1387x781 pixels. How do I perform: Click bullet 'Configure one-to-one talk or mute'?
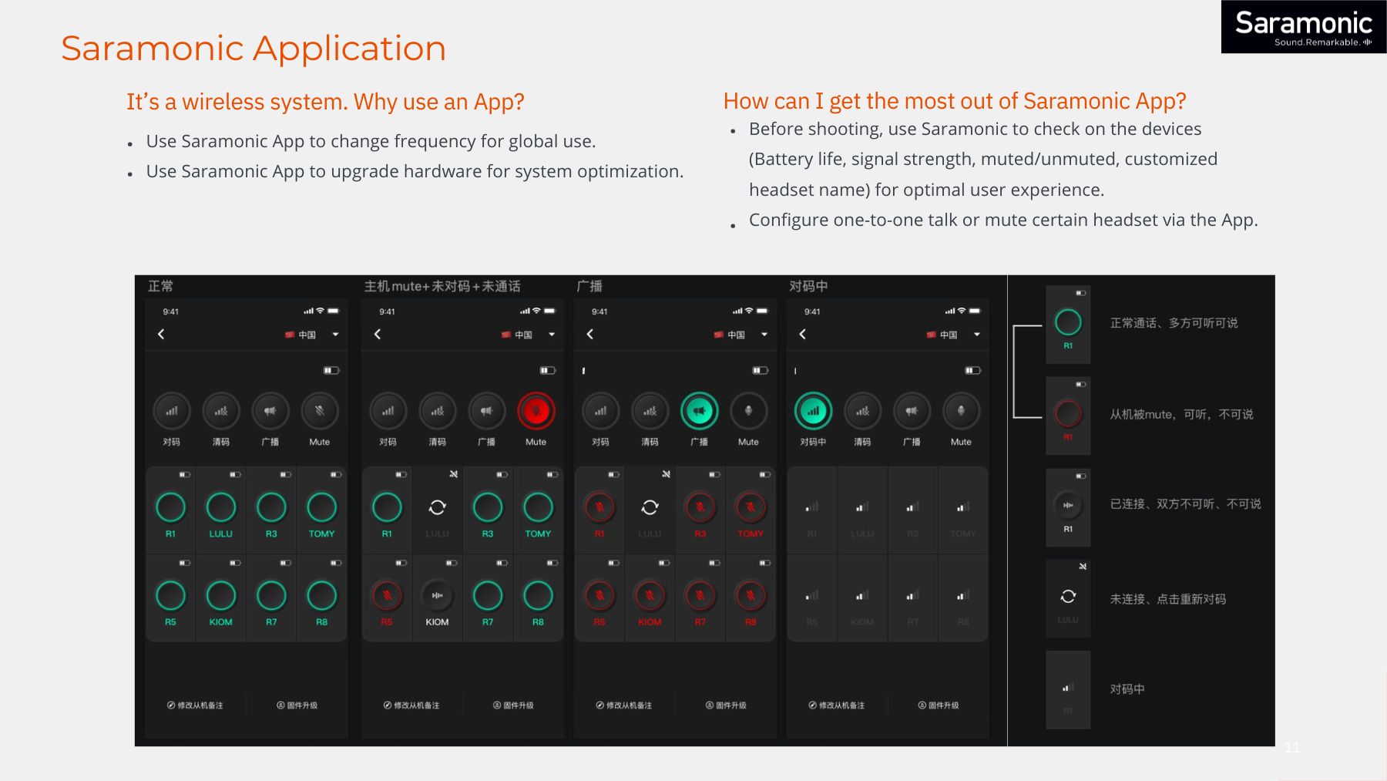1003,220
